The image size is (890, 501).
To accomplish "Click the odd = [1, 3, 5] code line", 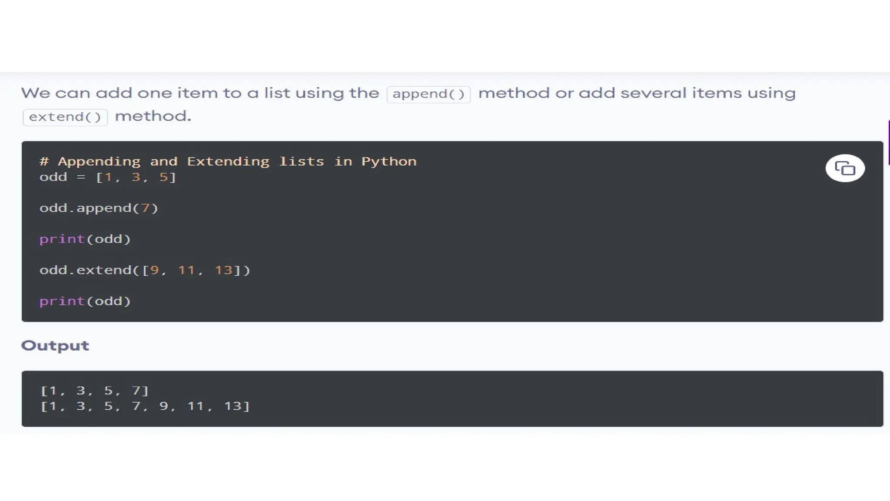I will pos(107,177).
